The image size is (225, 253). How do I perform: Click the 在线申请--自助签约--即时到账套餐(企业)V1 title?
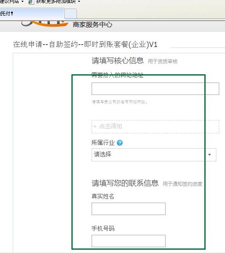coord(85,45)
